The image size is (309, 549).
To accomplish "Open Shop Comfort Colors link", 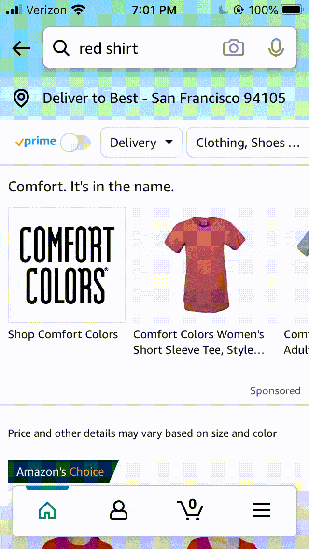I will [x=63, y=334].
